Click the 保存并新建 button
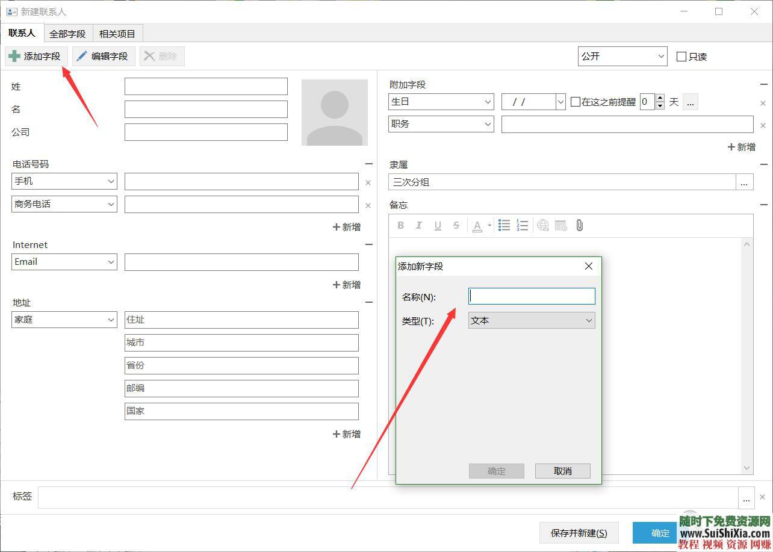Viewport: 773px width, 552px height. click(x=579, y=533)
